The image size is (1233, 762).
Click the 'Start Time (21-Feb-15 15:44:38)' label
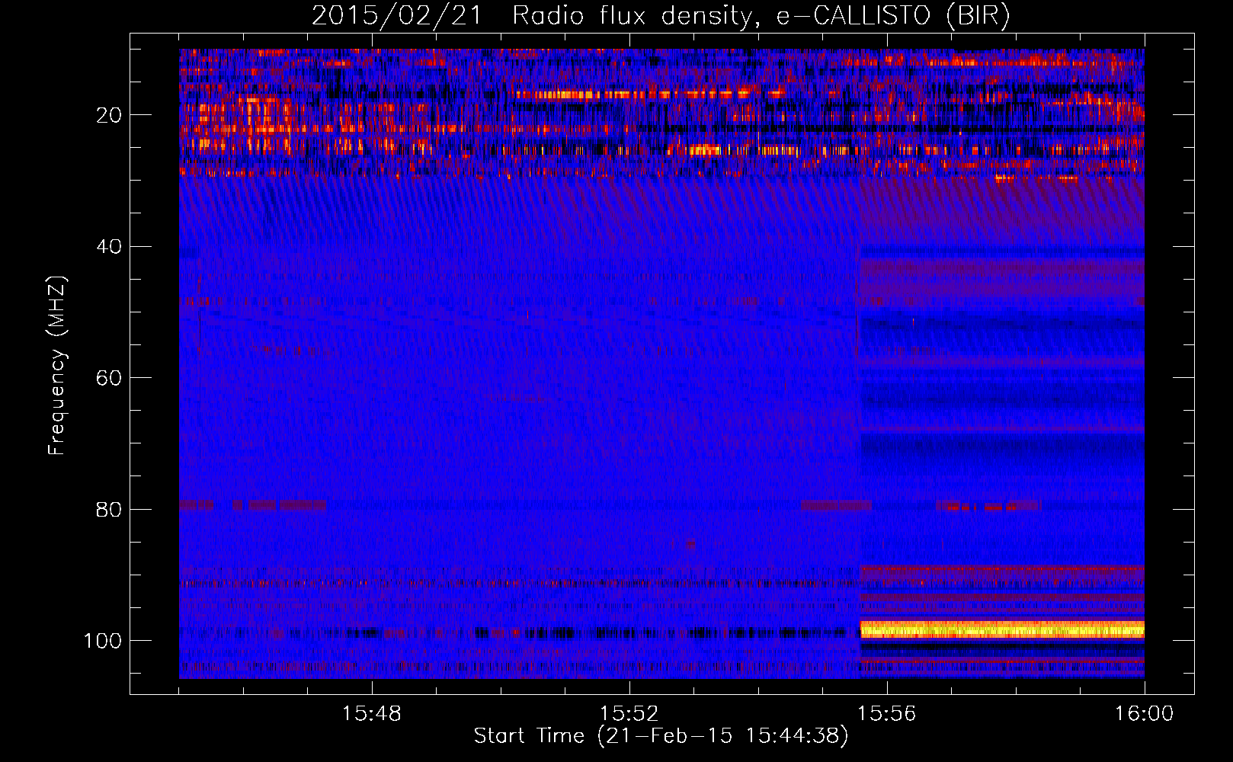tap(661, 736)
